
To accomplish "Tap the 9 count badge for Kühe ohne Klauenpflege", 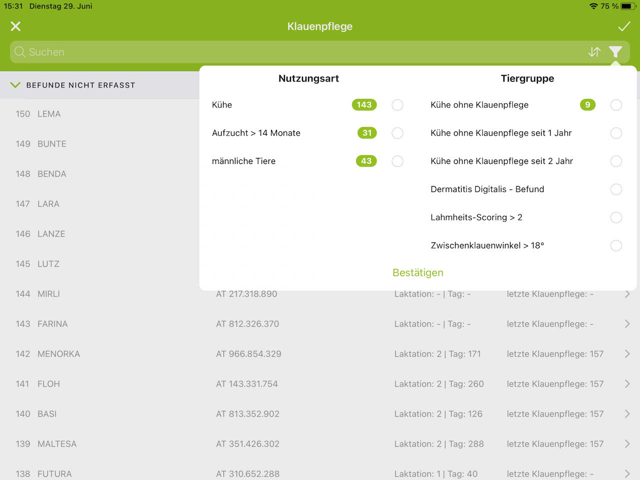I will (x=587, y=105).
